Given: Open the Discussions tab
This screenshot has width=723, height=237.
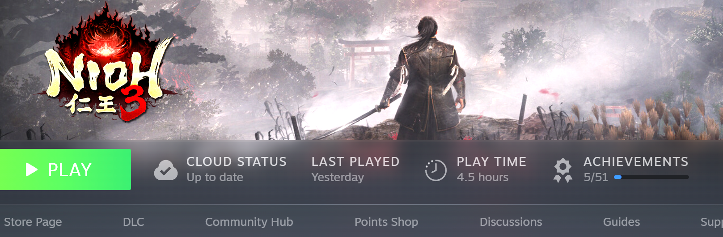Looking at the screenshot, I should point(511,222).
